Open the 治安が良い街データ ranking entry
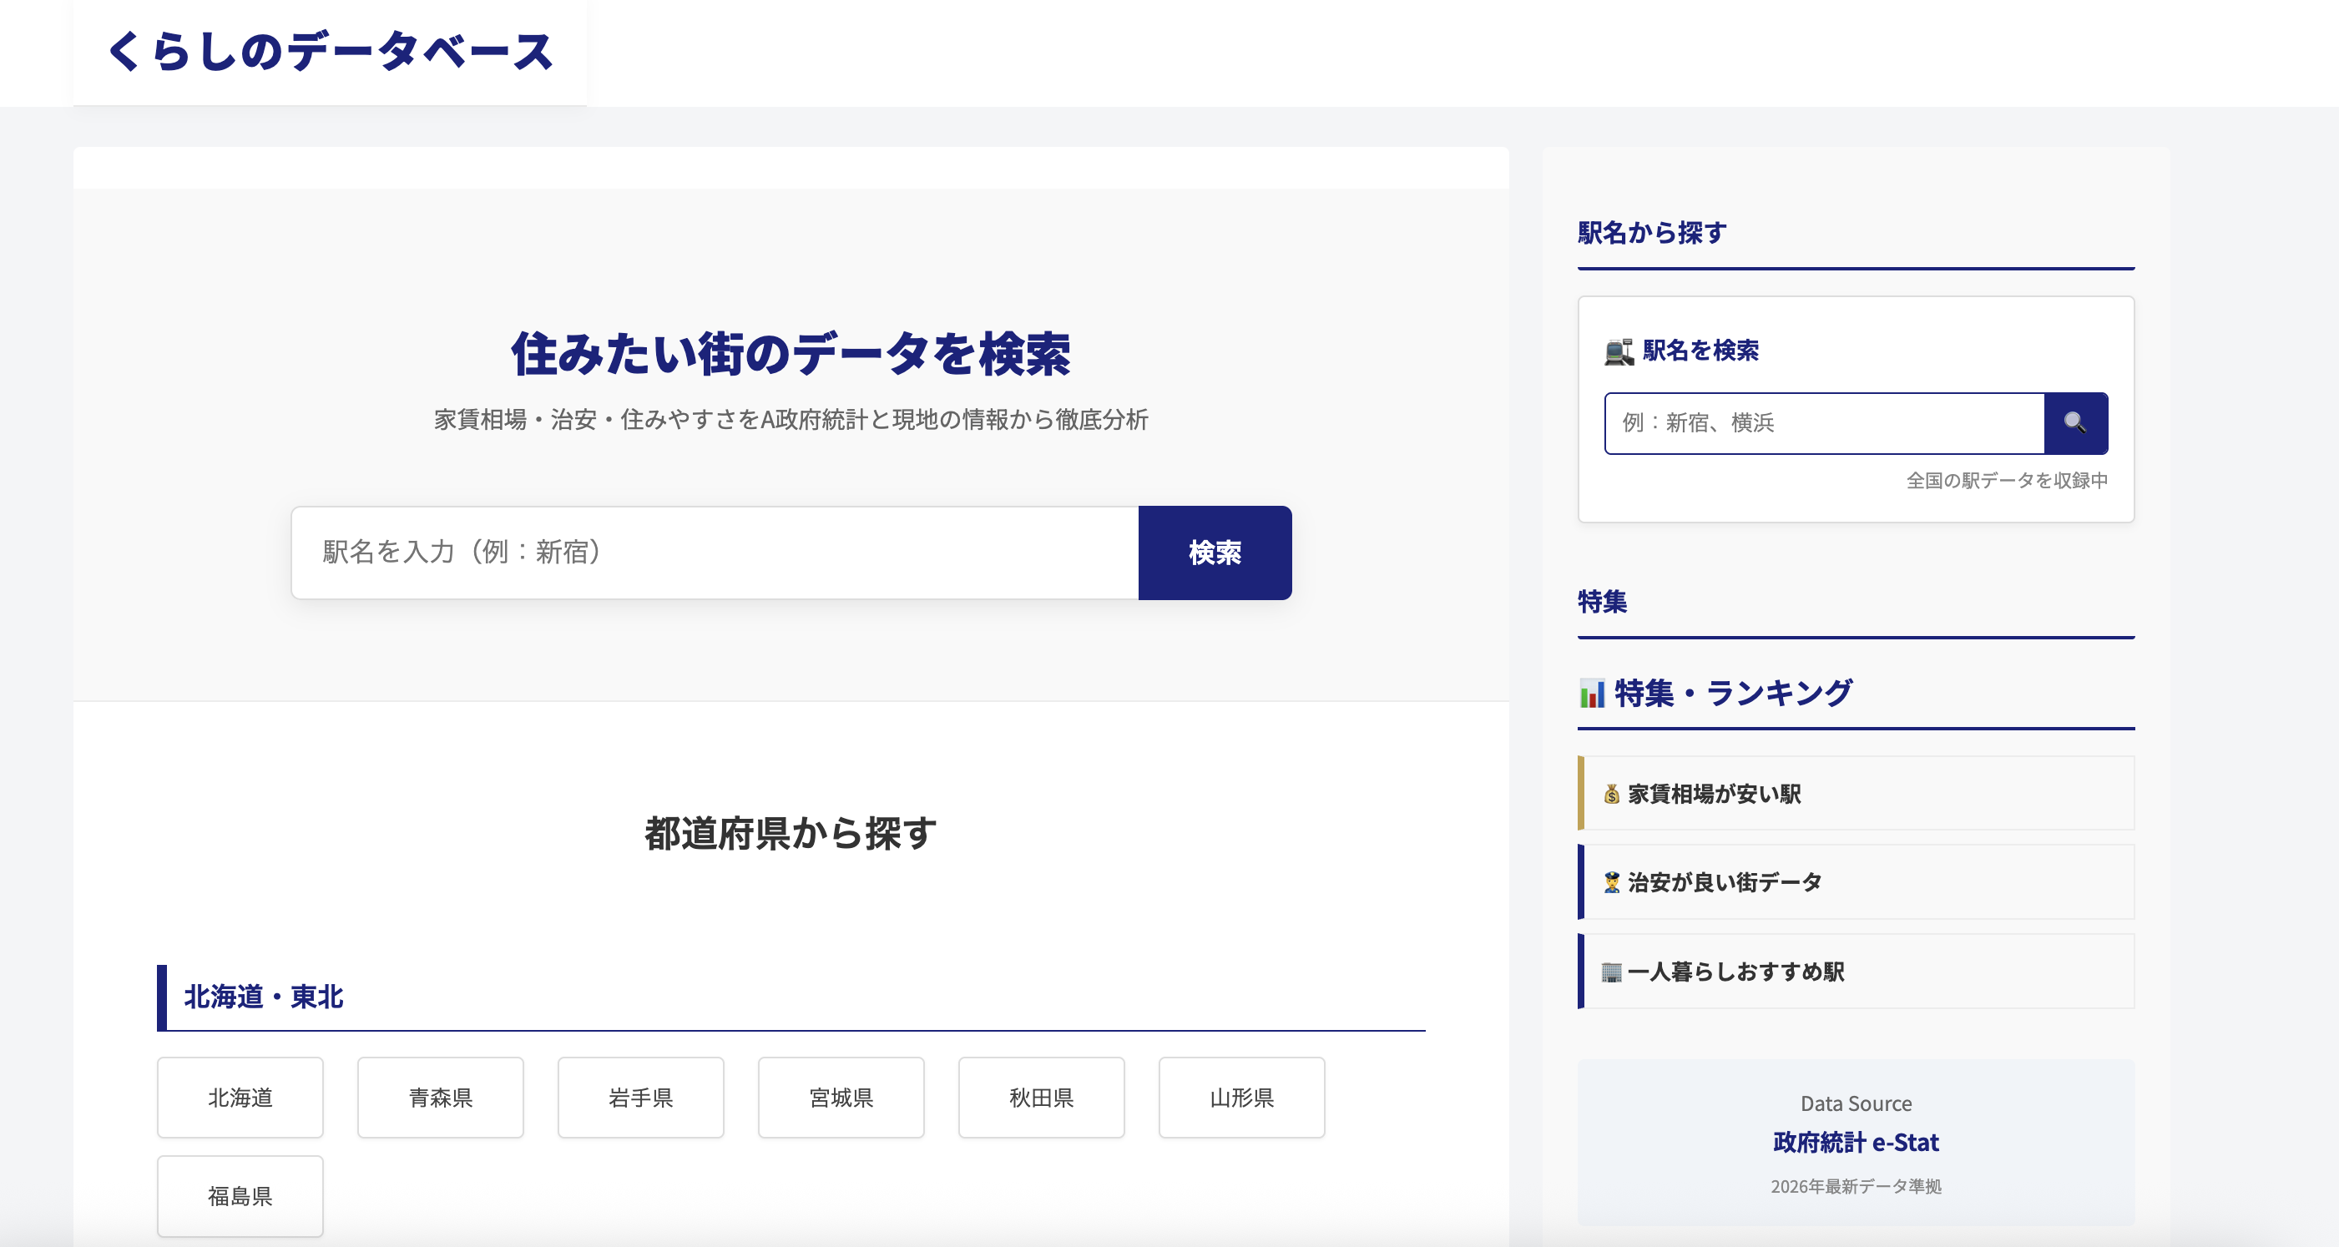2339x1247 pixels. coord(1857,881)
